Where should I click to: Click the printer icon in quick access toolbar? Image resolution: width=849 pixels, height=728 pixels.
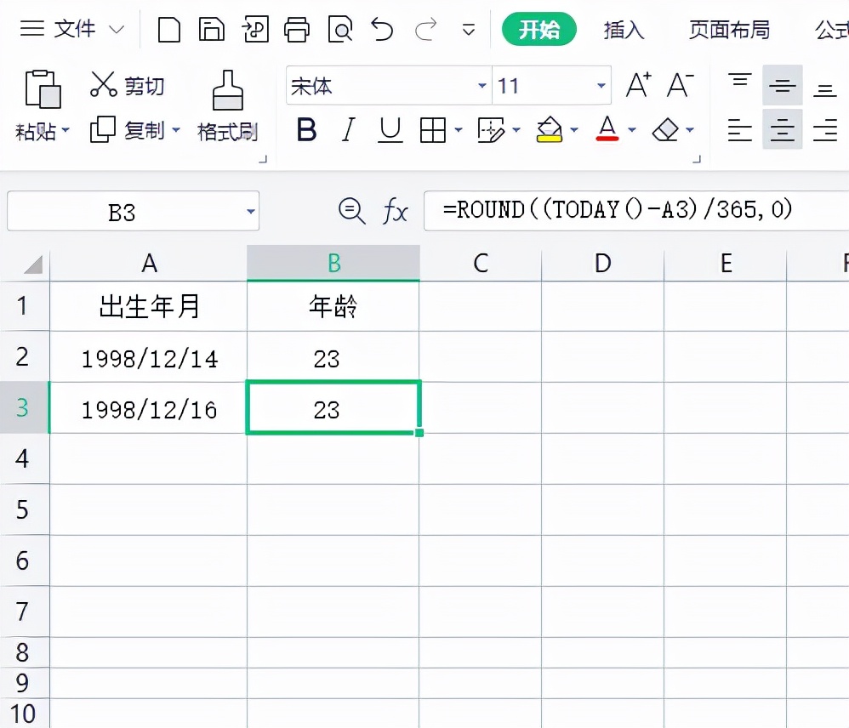click(297, 28)
